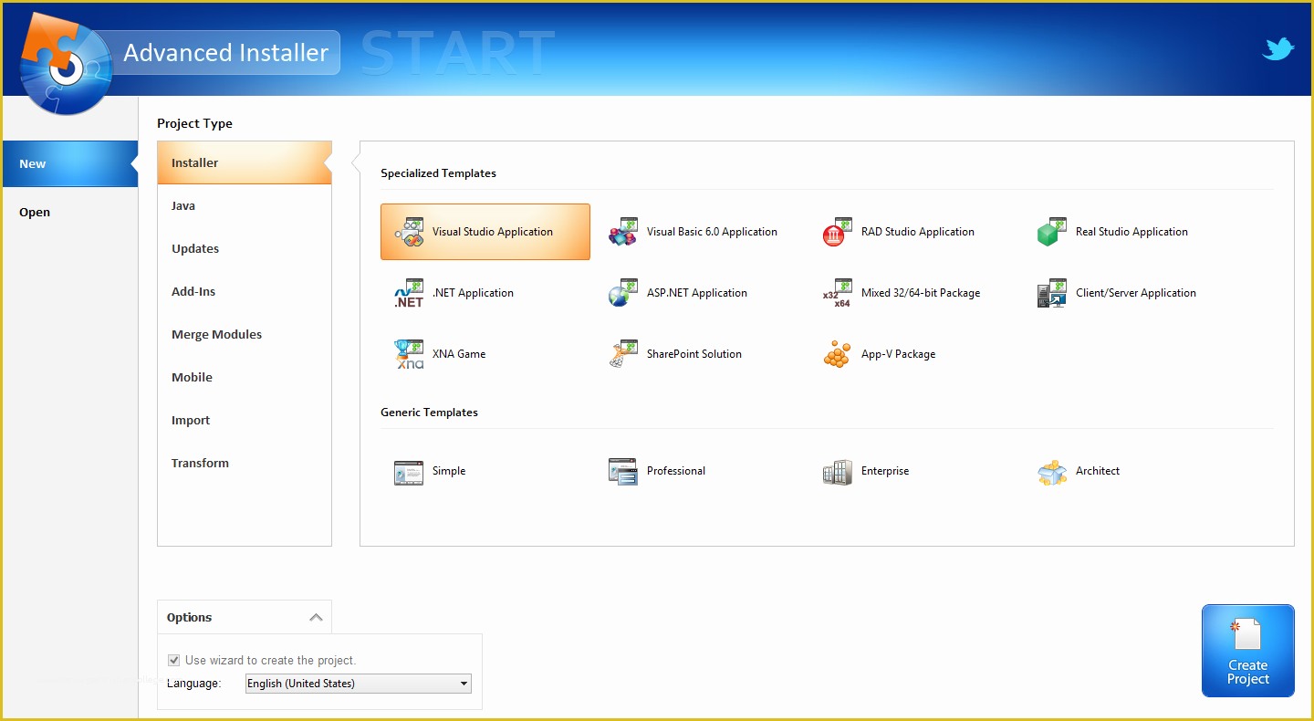This screenshot has height=721, width=1314.
Task: Pick the Architect template icon
Action: [x=1052, y=472]
